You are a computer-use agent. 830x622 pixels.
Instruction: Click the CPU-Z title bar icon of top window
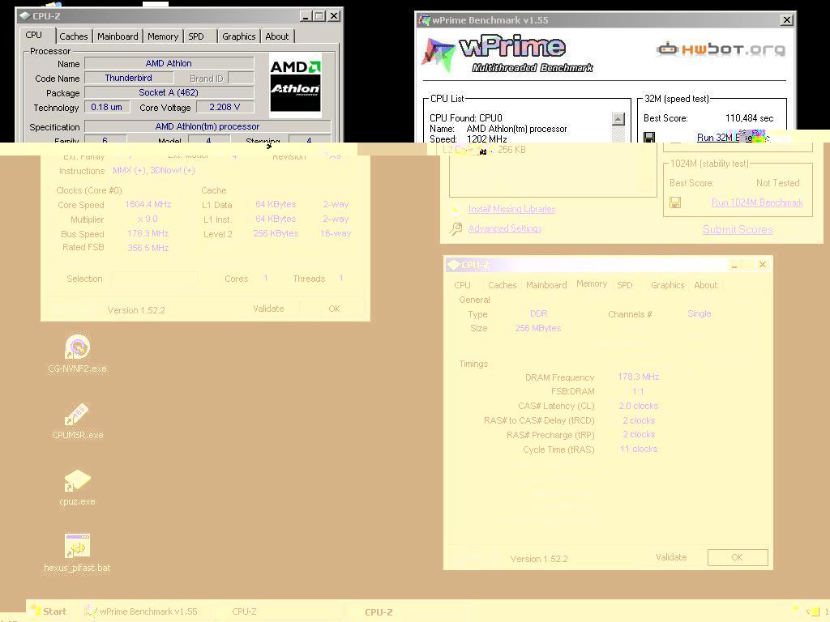(25, 16)
